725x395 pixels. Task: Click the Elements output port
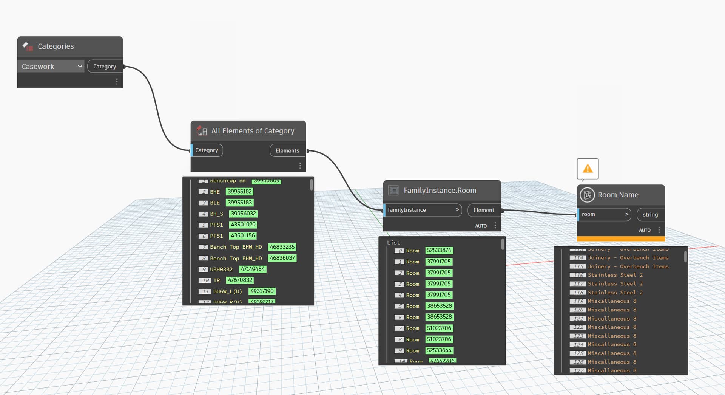point(287,150)
